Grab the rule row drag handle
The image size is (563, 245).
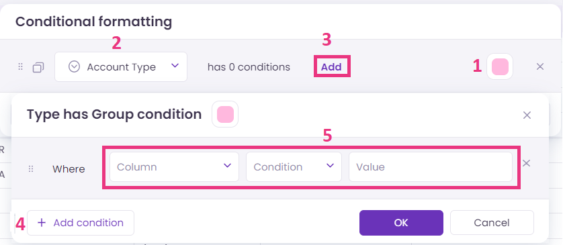pos(20,66)
